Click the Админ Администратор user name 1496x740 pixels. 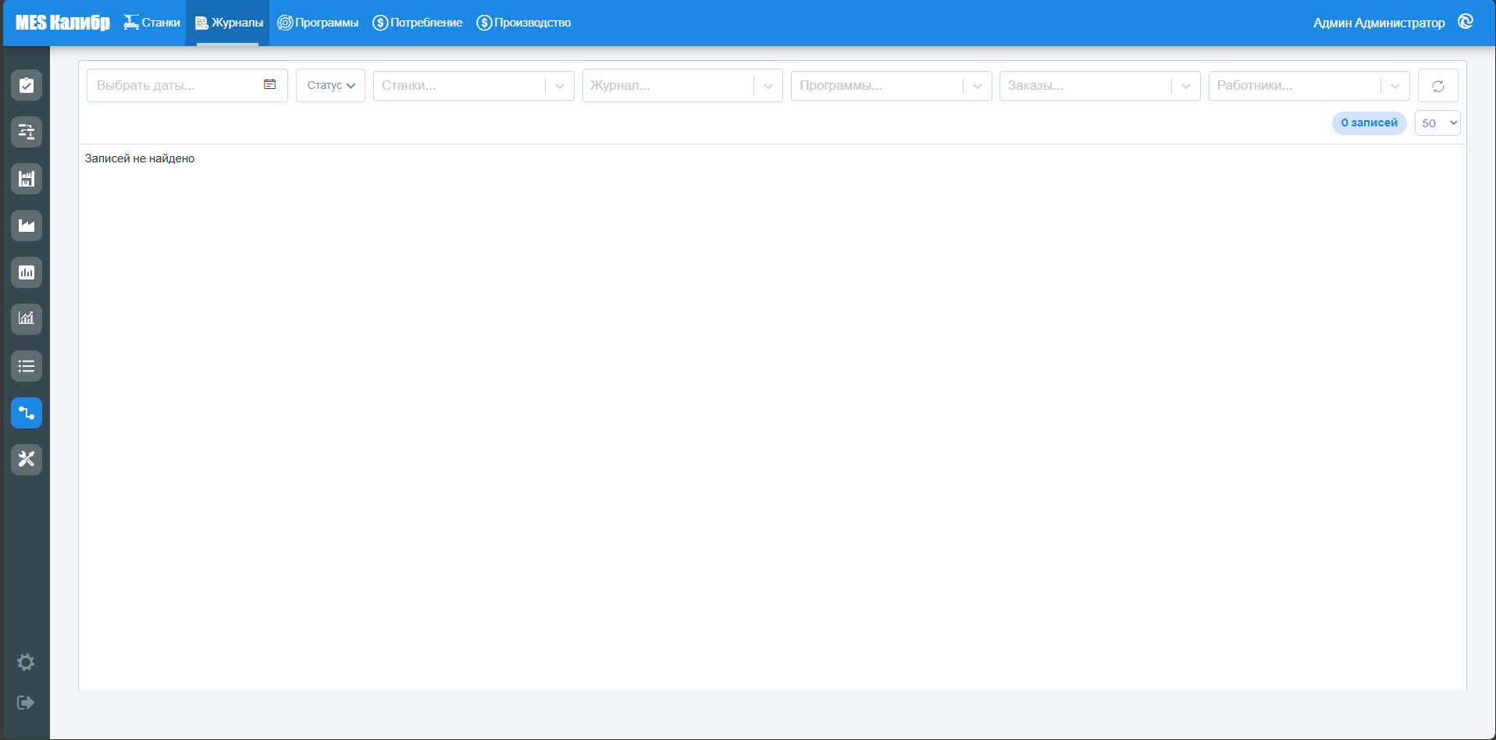1379,23
